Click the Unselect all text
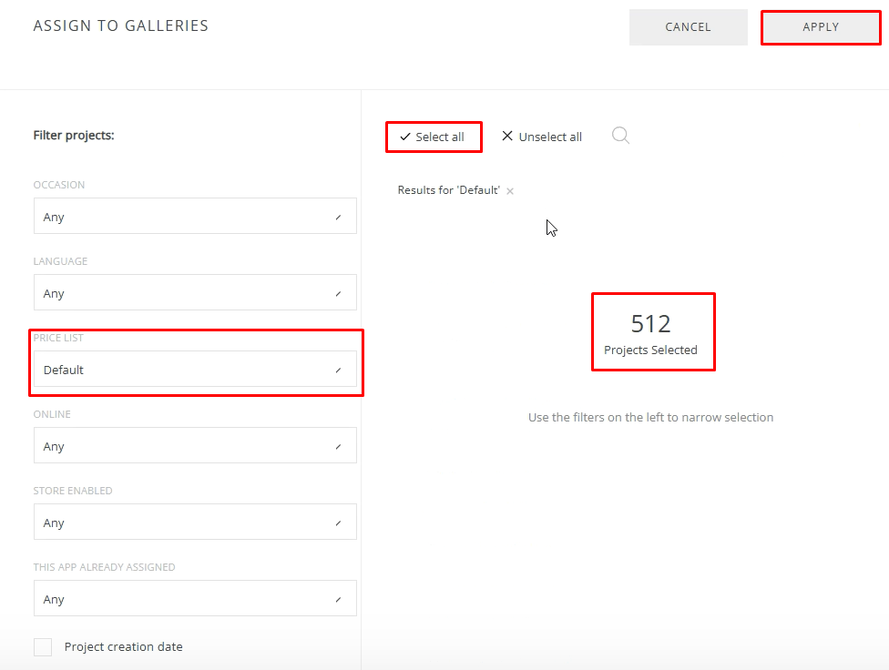This screenshot has height=670, width=889. click(x=550, y=137)
